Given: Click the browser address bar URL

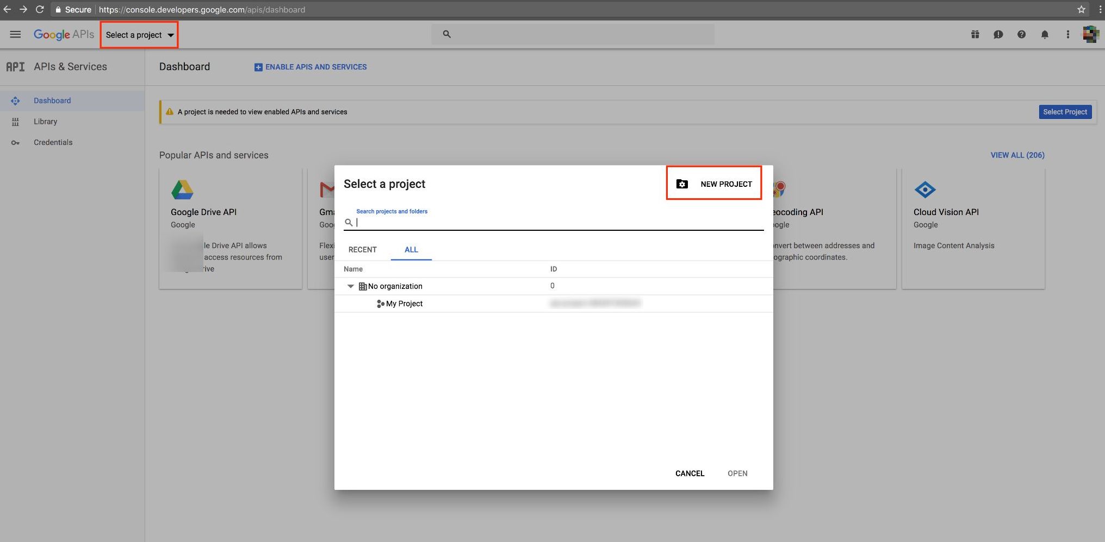Looking at the screenshot, I should coord(202,10).
